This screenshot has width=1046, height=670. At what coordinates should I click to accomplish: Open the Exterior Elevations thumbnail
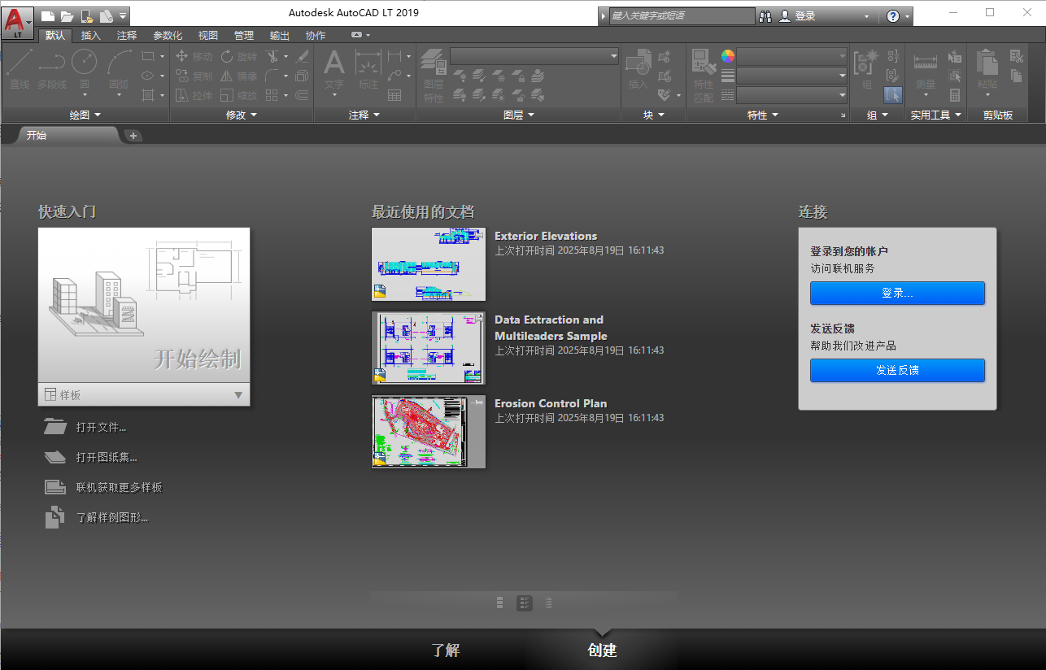point(429,264)
